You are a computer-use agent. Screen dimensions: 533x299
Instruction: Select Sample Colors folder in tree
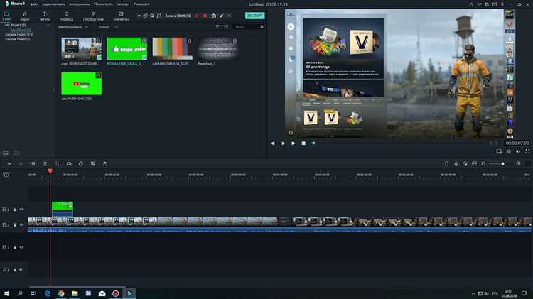18,34
